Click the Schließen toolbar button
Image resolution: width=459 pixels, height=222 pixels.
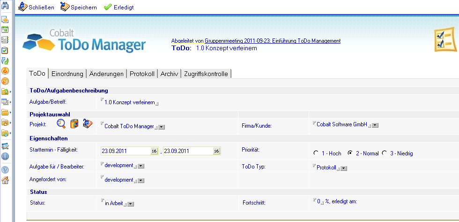(x=37, y=8)
